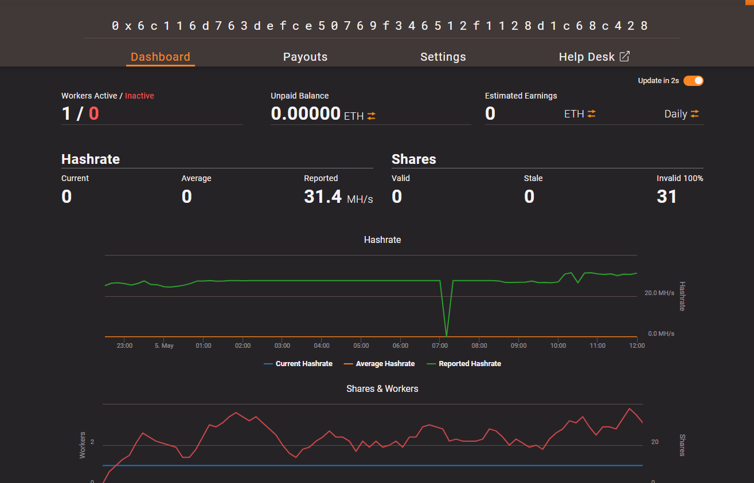
Task: Click the Update in 2s label
Action: click(658, 81)
